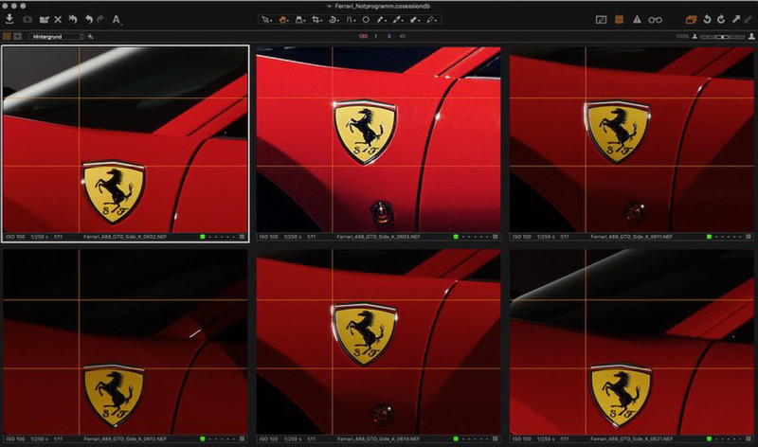Screen dimensions: 758x447
Task: Select image Ferrari_488_GTO_Side_K_0611.NEF
Action: (632, 139)
